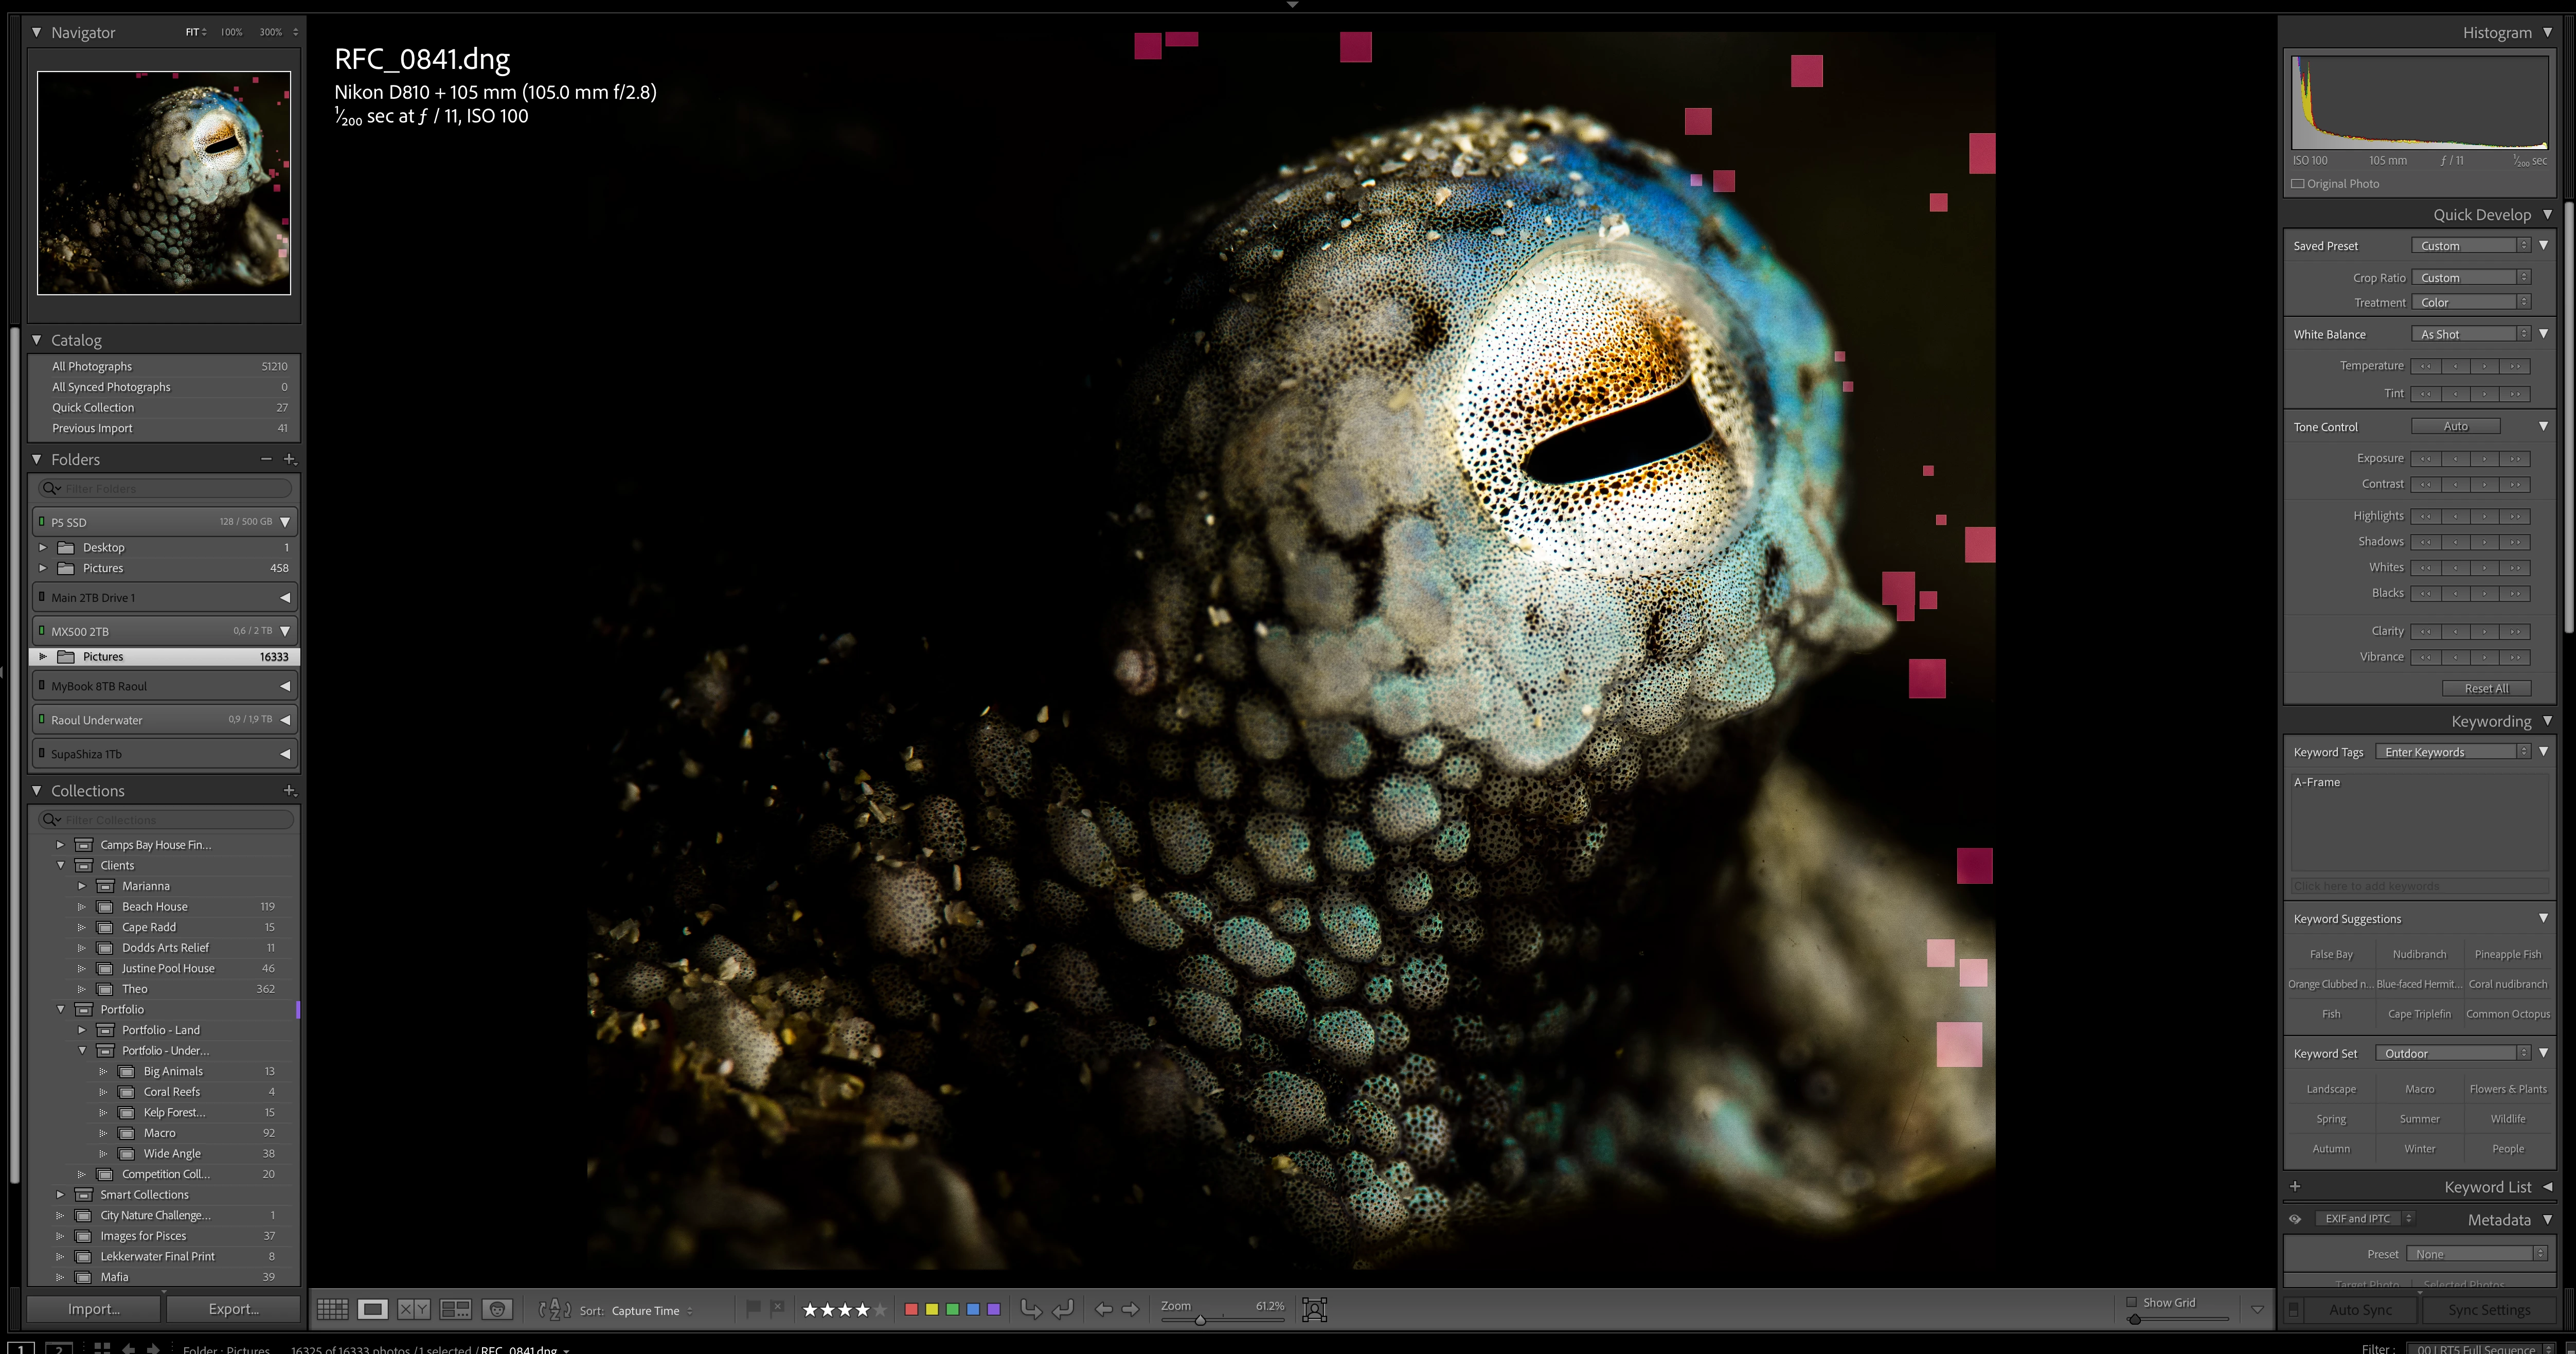The image size is (2576, 1354).
Task: Set the flag as rejected
Action: pyautogui.click(x=777, y=1308)
